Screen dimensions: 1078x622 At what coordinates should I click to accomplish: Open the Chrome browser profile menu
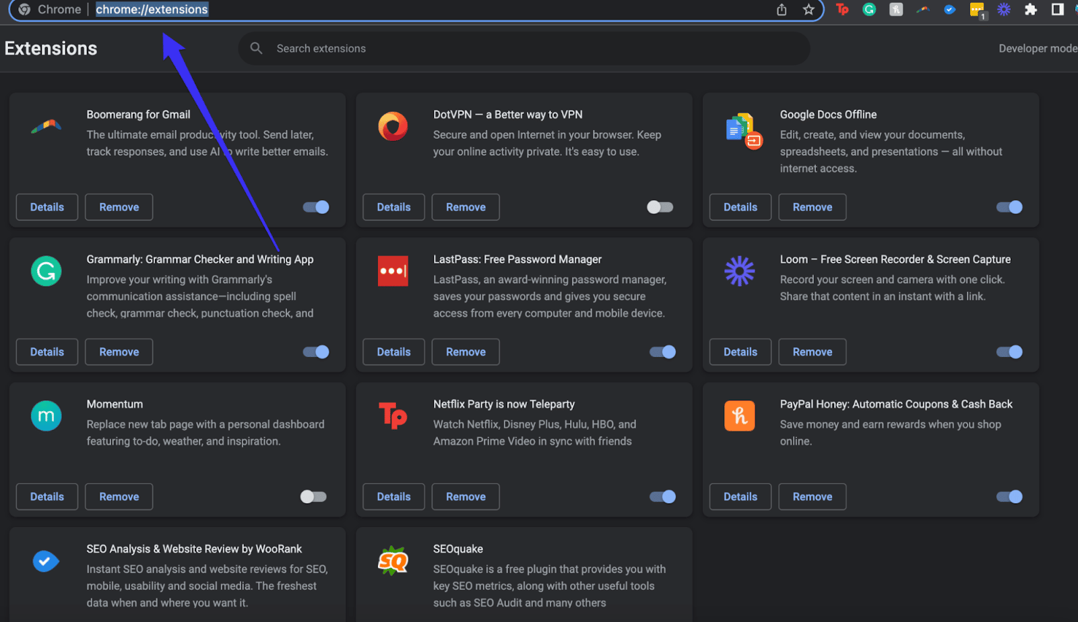[x=1075, y=9]
